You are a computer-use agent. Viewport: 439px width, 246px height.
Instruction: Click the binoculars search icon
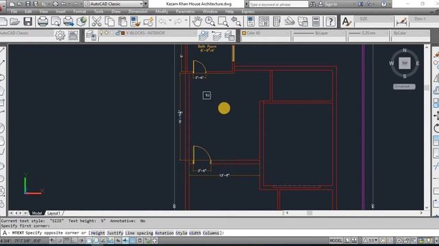(x=313, y=4)
